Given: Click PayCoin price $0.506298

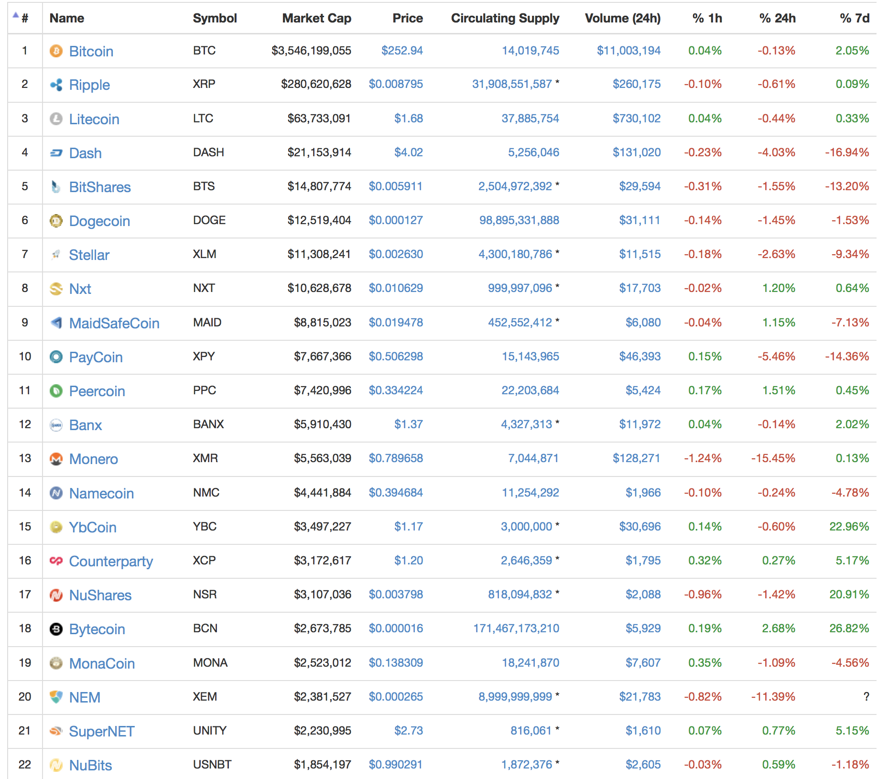Looking at the screenshot, I should tap(396, 357).
